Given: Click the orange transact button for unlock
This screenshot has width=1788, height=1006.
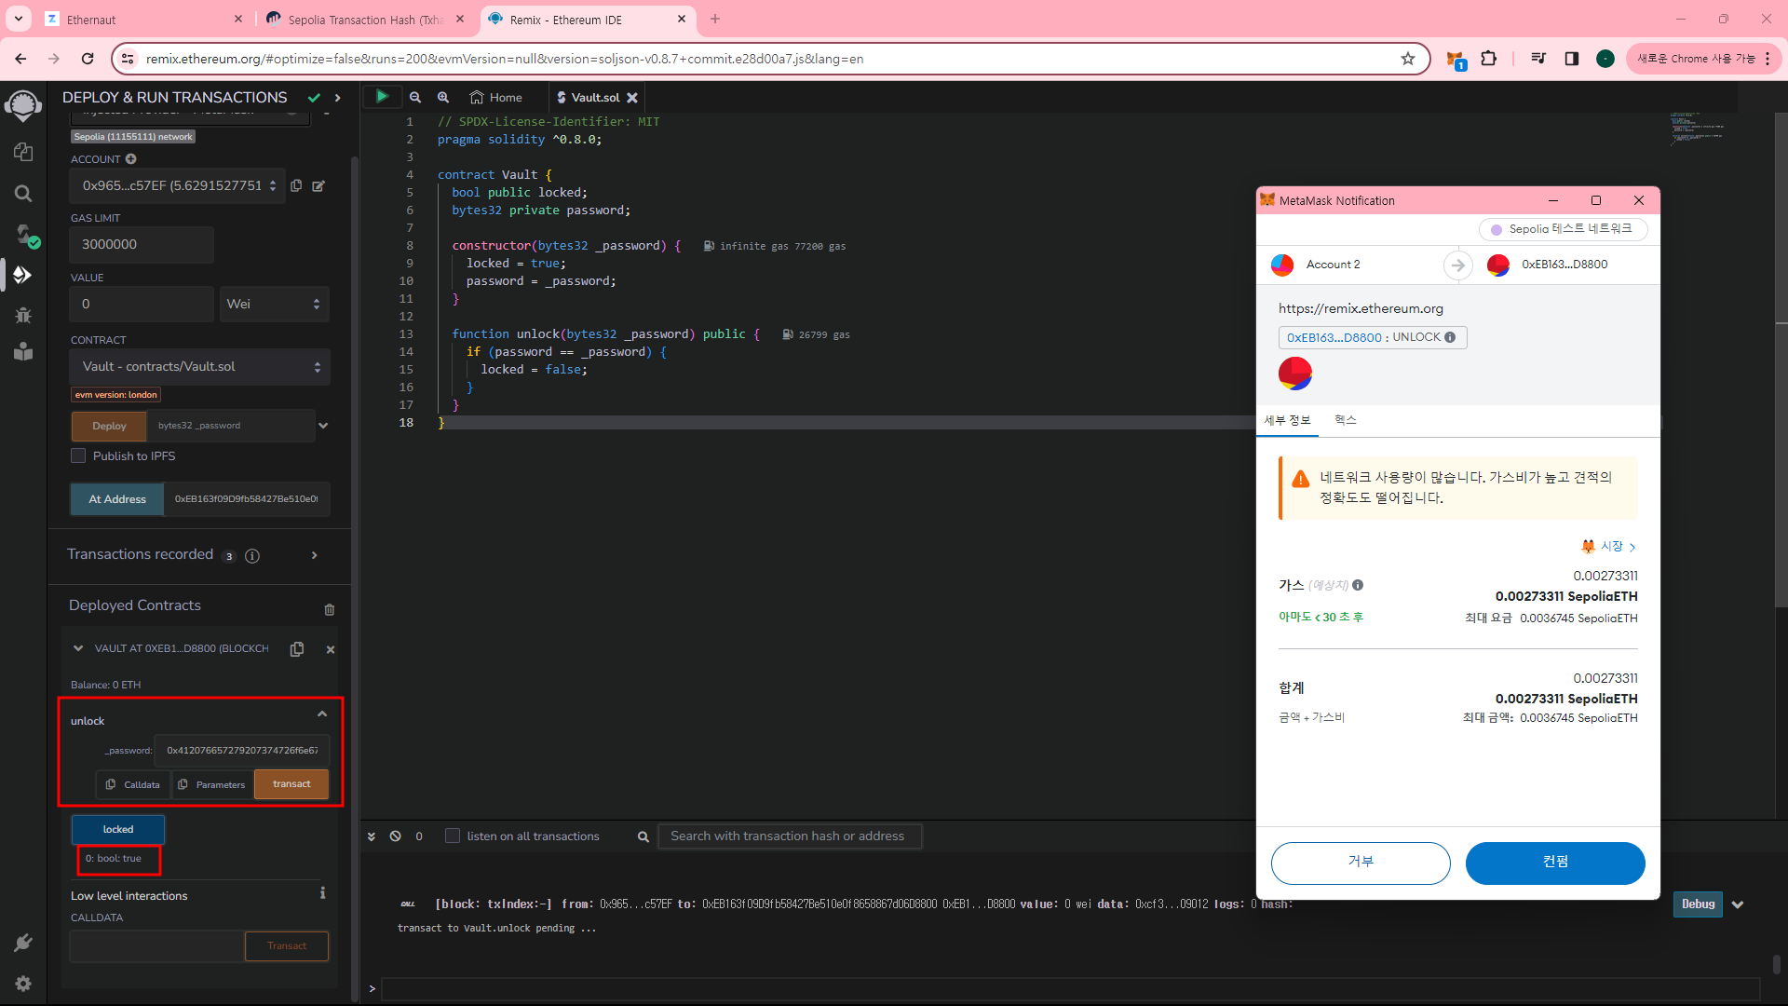Looking at the screenshot, I should pyautogui.click(x=291, y=784).
